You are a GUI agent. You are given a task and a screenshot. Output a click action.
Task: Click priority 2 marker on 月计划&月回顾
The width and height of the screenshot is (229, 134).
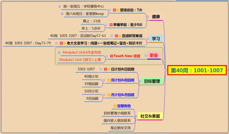[109, 95]
